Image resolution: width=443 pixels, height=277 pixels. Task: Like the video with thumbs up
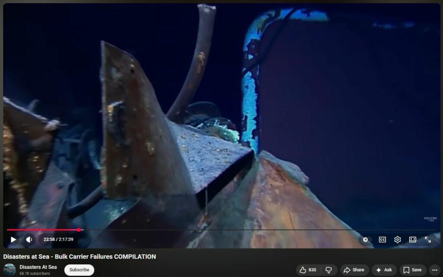(x=308, y=270)
